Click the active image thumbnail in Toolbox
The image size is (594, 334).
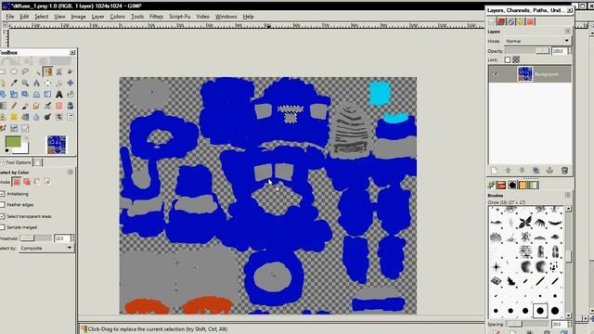pos(57,145)
